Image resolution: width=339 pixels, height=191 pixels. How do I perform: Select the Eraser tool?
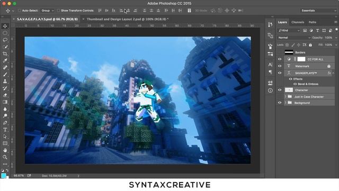coord(5,95)
